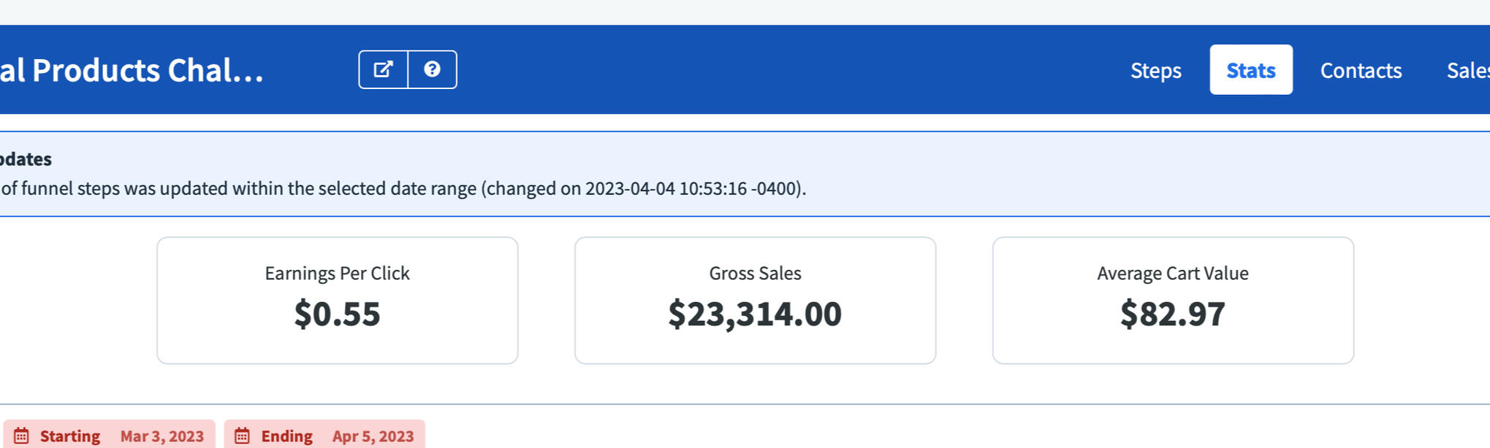Screen dimensions: 1490x448
Task: Click the $23,314.00 gross sales amount
Action: pyautogui.click(x=755, y=314)
